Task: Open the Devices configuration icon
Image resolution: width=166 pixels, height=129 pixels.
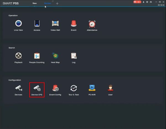Action: pyautogui.click(x=19, y=88)
